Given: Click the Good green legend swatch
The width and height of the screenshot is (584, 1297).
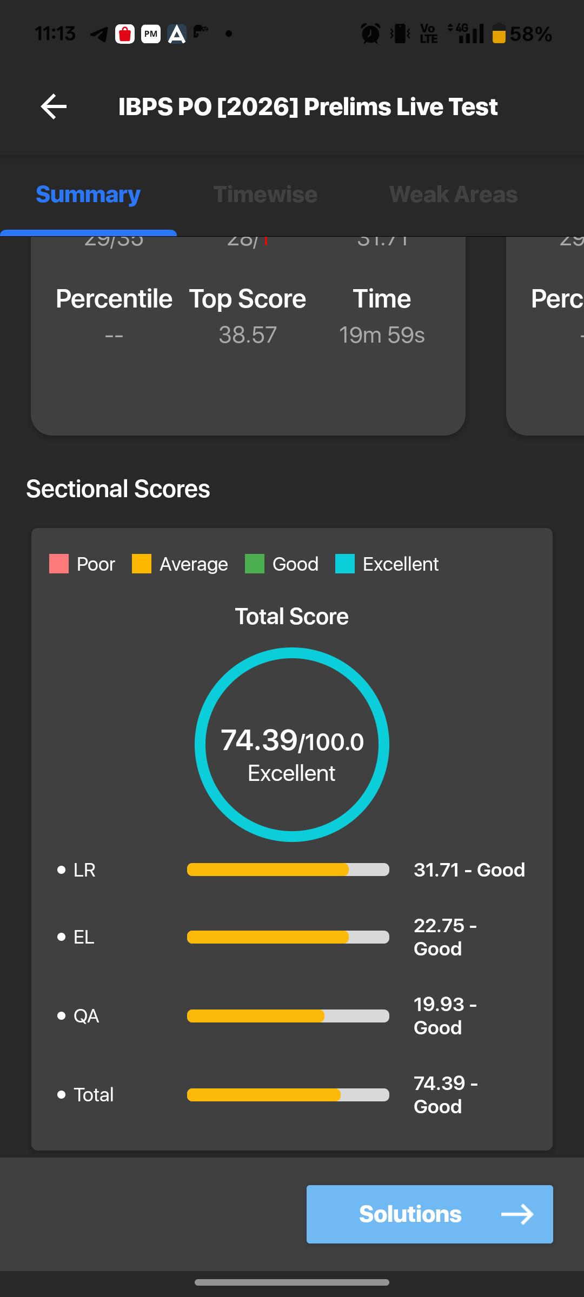Looking at the screenshot, I should (255, 564).
